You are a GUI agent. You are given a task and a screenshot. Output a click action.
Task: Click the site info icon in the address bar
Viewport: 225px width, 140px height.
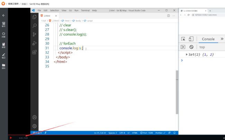[x=193, y=15]
